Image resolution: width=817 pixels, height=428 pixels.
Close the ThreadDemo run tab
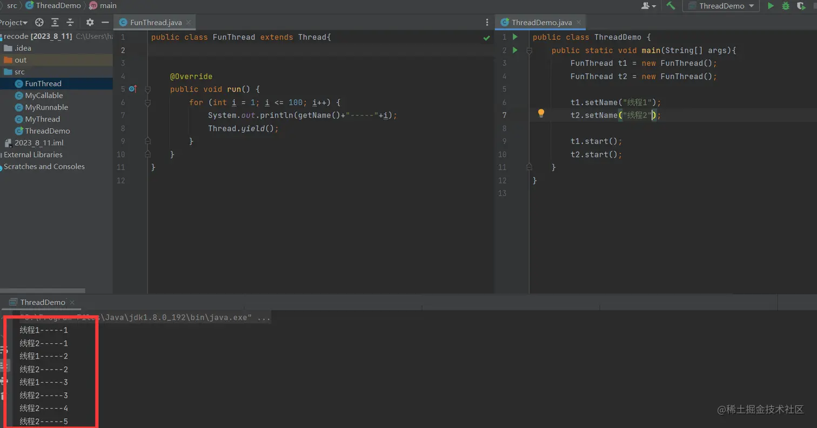point(73,303)
